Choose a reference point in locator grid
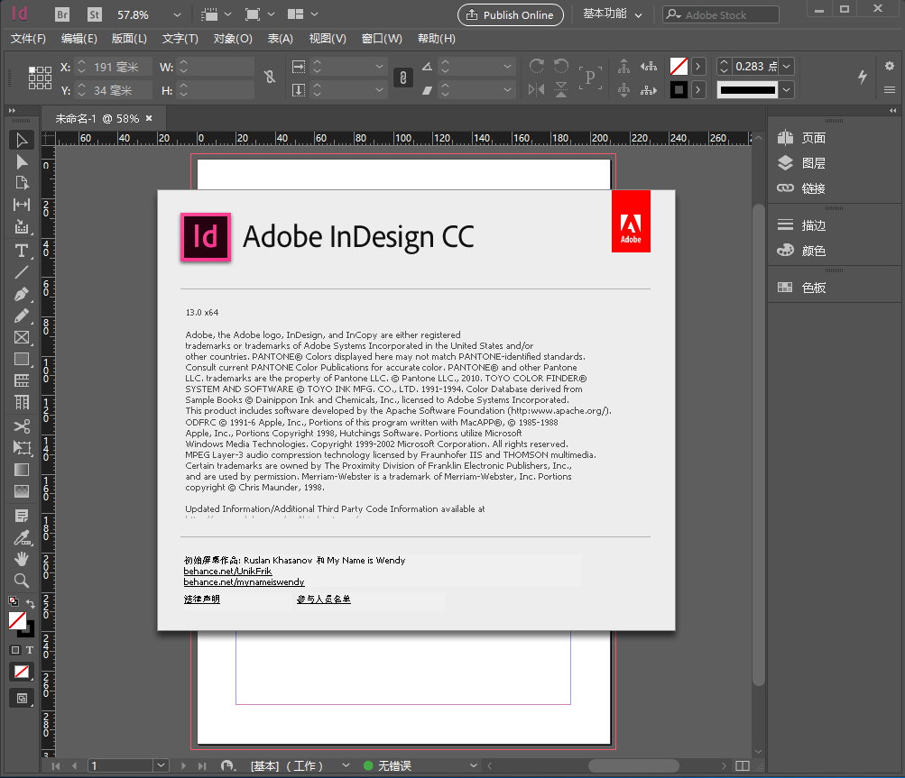Image resolution: width=905 pixels, height=778 pixels. (40, 78)
